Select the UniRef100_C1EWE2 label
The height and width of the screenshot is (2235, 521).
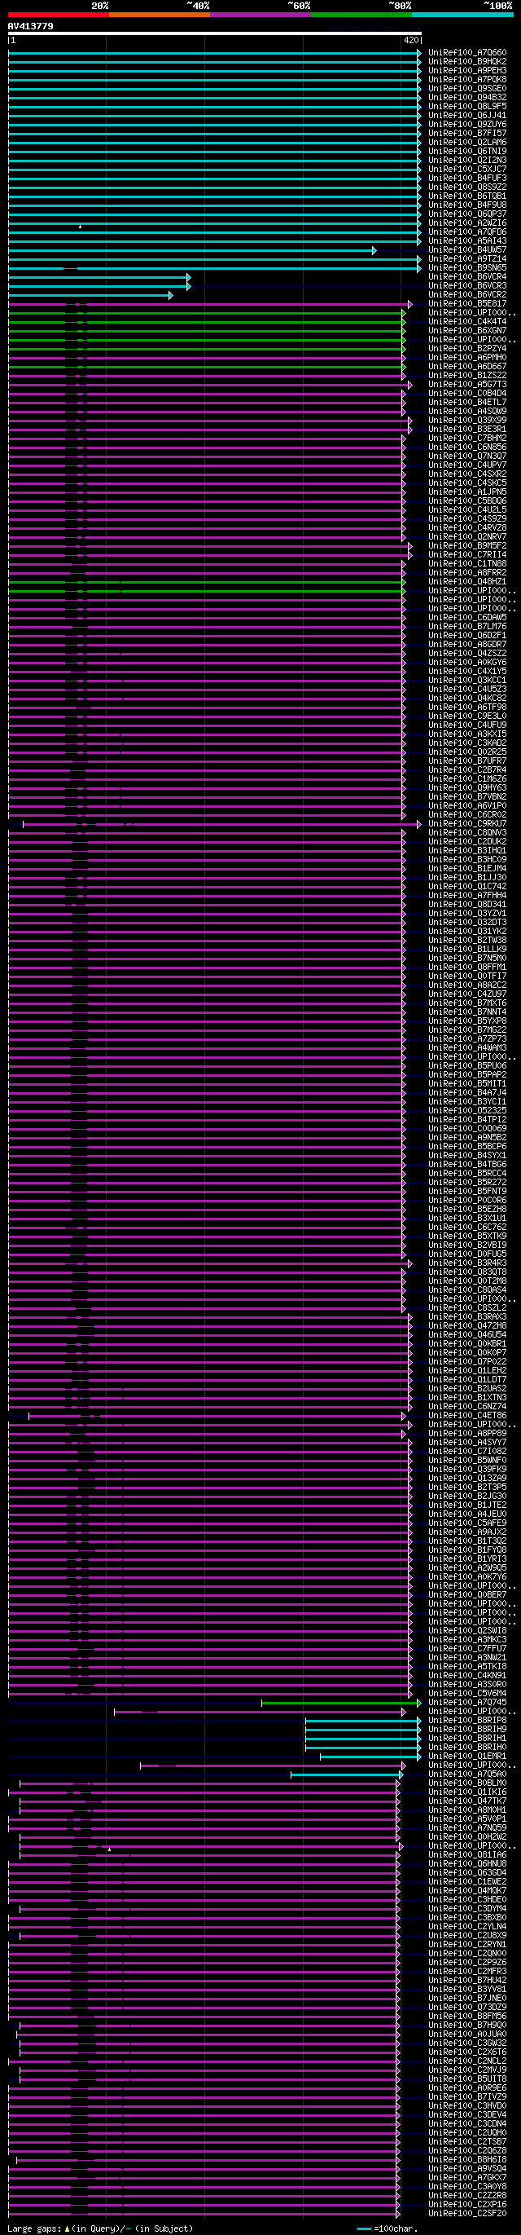pyautogui.click(x=467, y=1882)
